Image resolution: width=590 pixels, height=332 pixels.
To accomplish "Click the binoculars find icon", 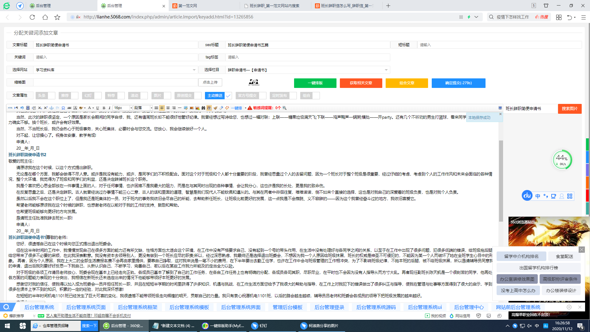I will [x=203, y=108].
